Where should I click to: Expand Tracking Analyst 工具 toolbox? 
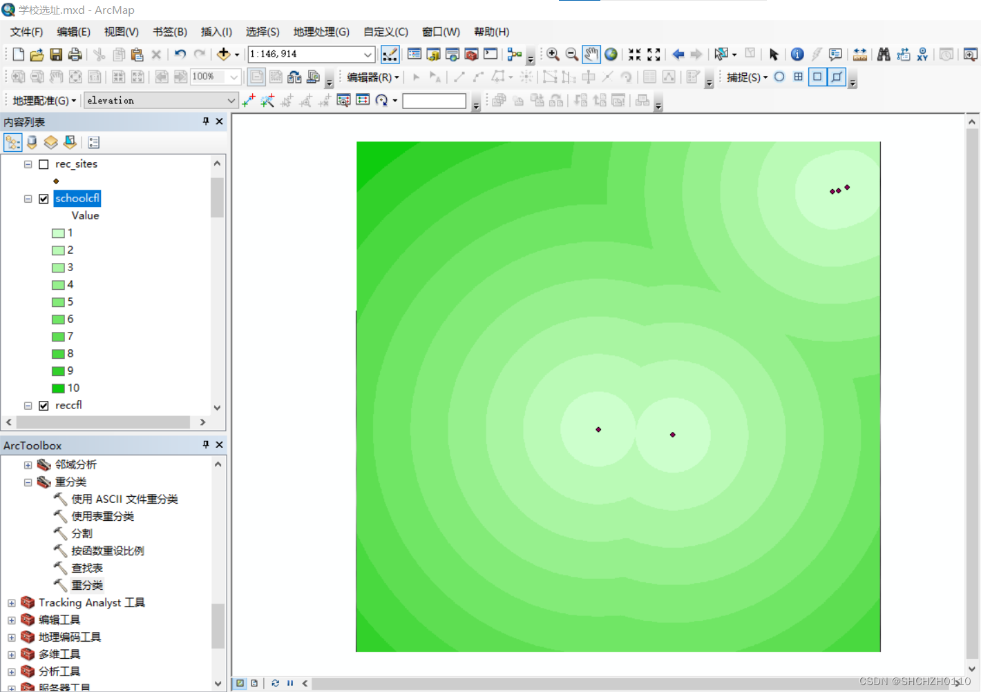click(11, 603)
